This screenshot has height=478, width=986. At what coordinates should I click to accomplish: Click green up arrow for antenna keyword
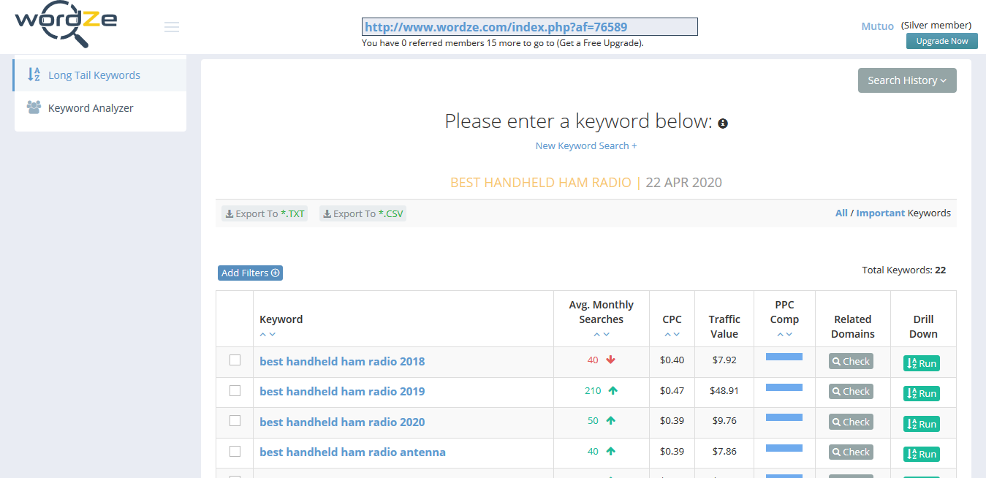coord(611,452)
